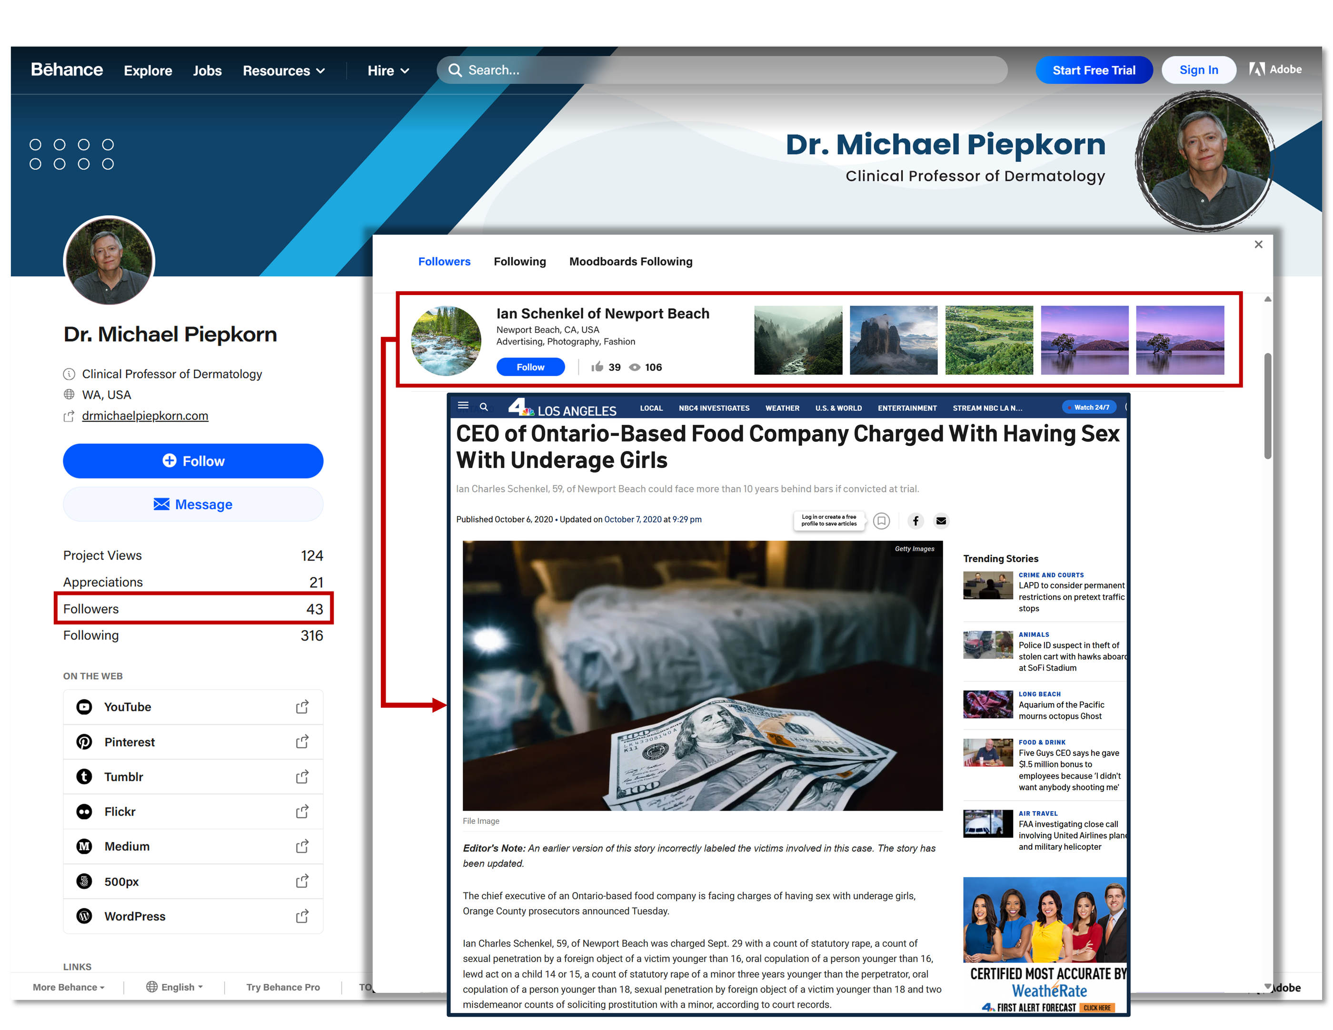Follow Ian Schenkel of Newport Beach

click(530, 366)
